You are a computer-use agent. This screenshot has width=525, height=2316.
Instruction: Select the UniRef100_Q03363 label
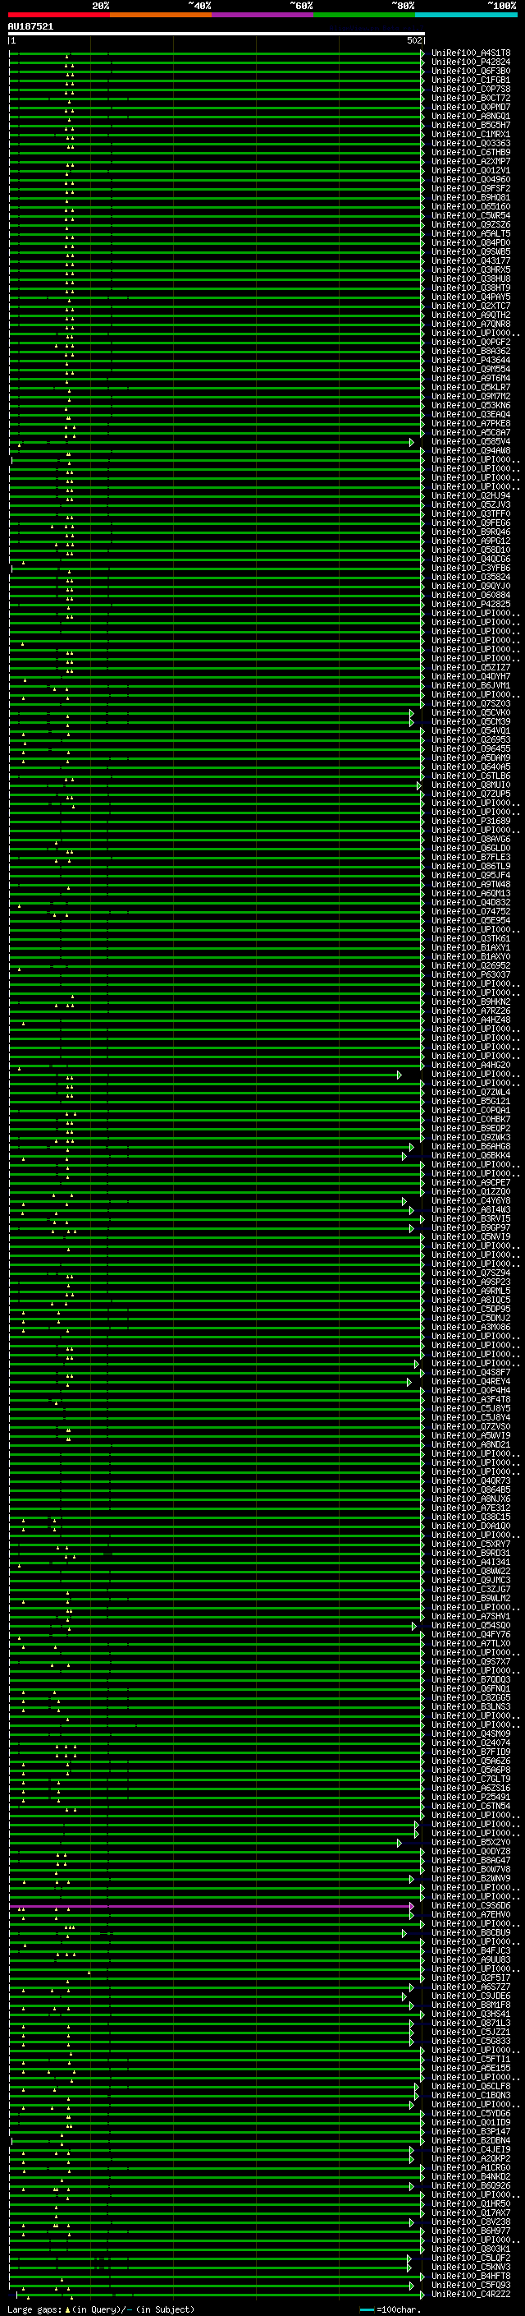pos(471,143)
